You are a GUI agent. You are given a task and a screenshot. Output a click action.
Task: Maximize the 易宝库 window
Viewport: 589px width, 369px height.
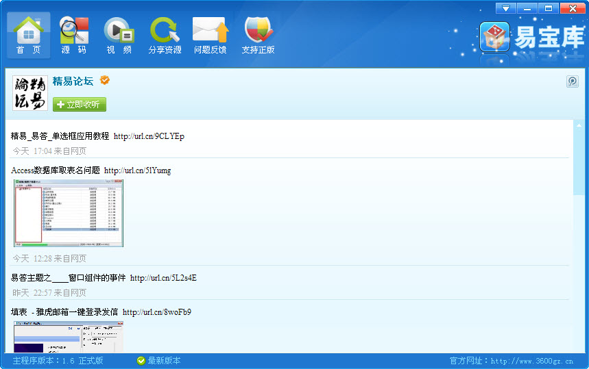[549, 8]
